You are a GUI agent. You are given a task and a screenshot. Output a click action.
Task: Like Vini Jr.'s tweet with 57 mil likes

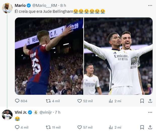pos(80,127)
